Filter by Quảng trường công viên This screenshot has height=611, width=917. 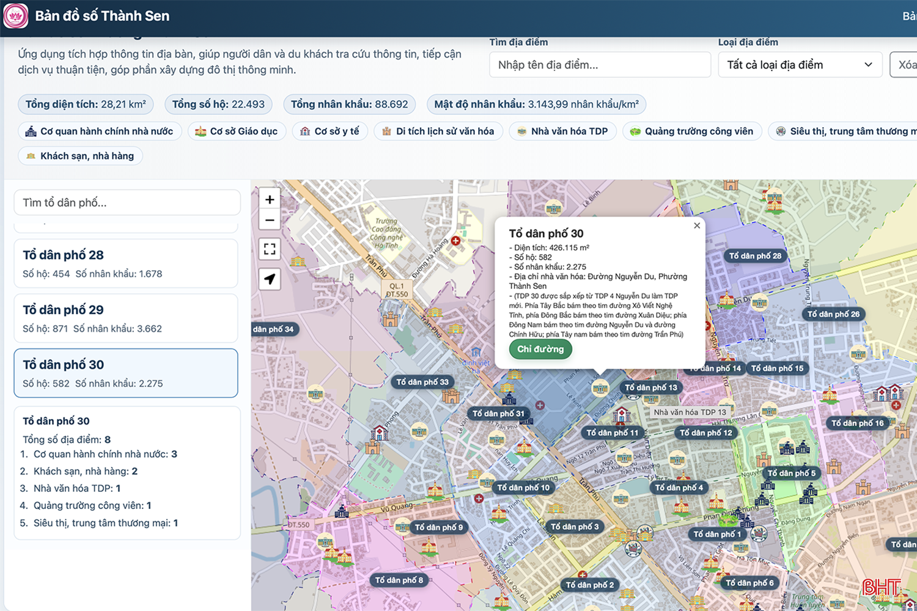[x=692, y=131]
